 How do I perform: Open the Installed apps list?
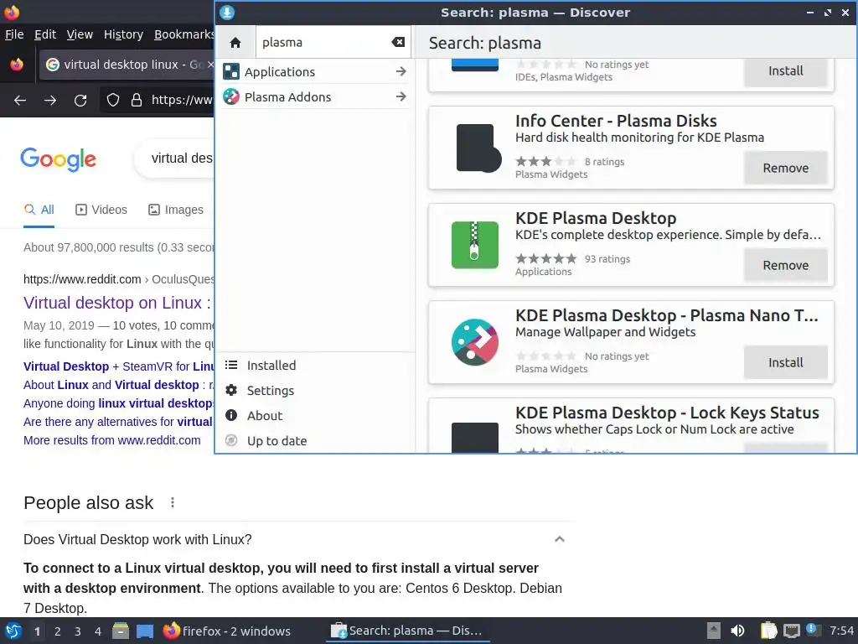(x=315, y=366)
